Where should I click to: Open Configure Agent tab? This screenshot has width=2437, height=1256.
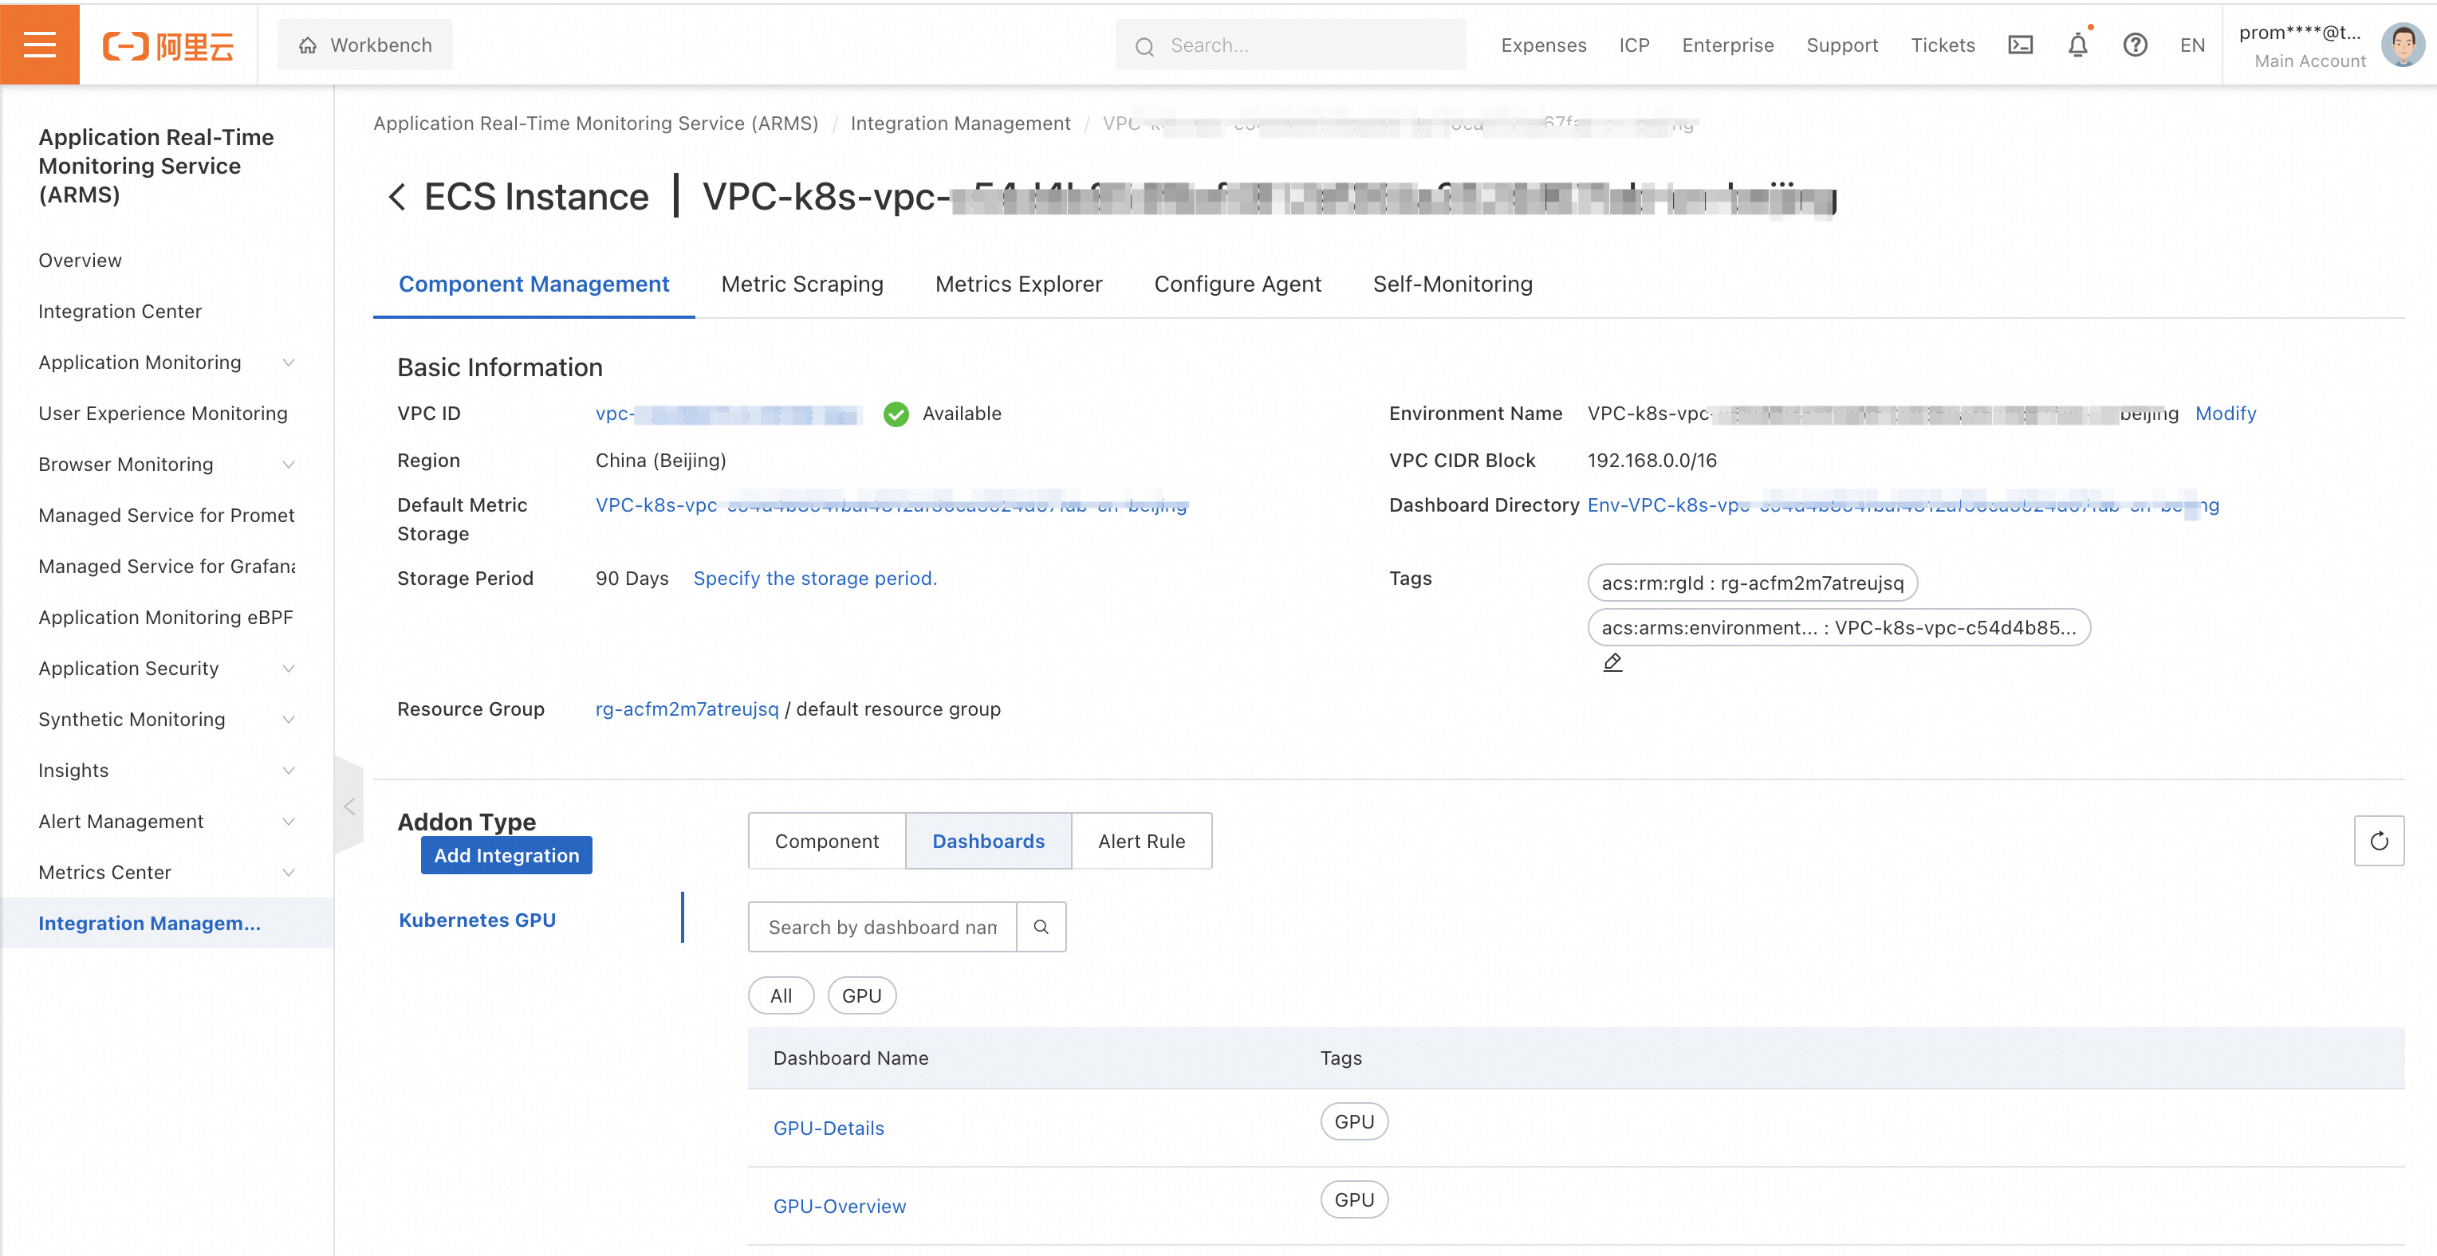(1238, 285)
